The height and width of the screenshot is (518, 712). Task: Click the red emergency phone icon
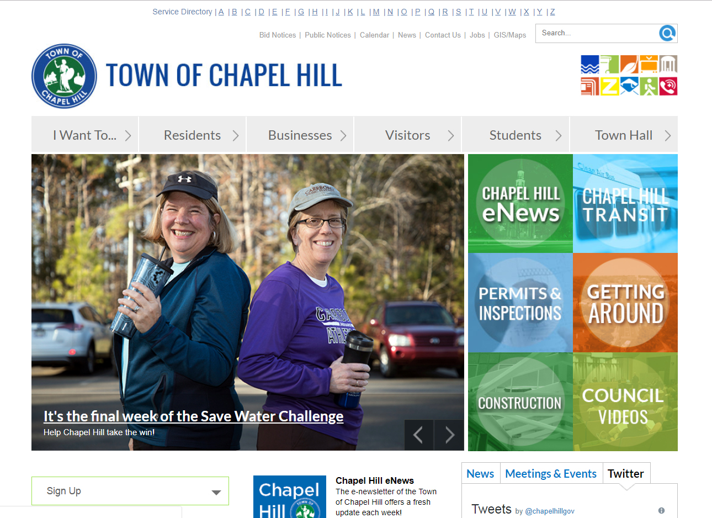tap(668, 86)
